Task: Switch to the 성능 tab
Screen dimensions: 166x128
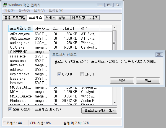Action: point(64,18)
